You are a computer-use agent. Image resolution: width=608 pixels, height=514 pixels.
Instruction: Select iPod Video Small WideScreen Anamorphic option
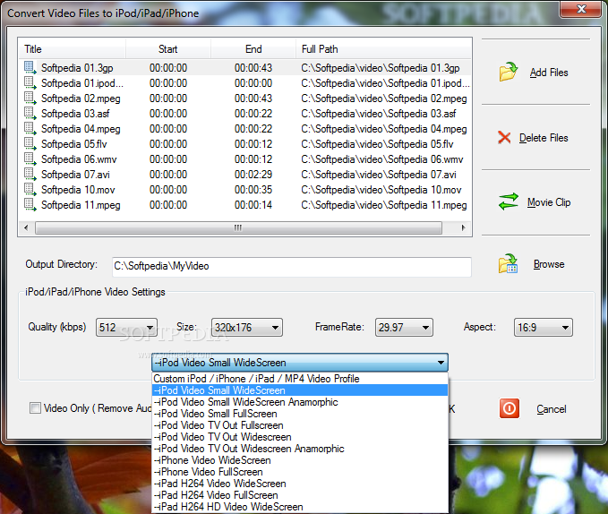click(x=300, y=402)
